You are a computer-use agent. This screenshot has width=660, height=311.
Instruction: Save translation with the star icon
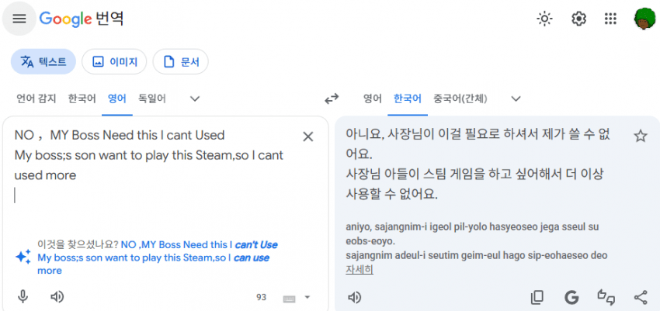pyautogui.click(x=641, y=136)
